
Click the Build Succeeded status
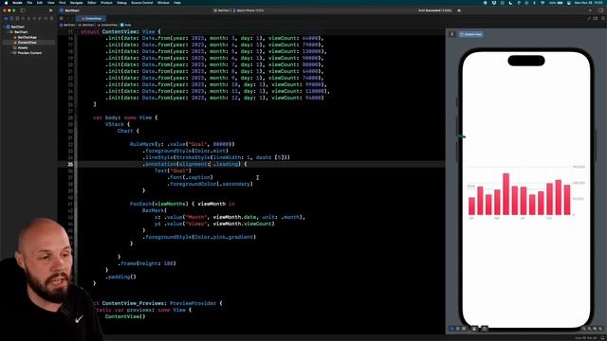pyautogui.click(x=434, y=10)
